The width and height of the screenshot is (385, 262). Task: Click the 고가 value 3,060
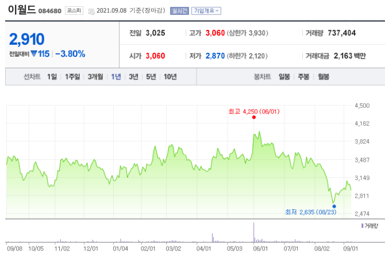click(x=215, y=33)
